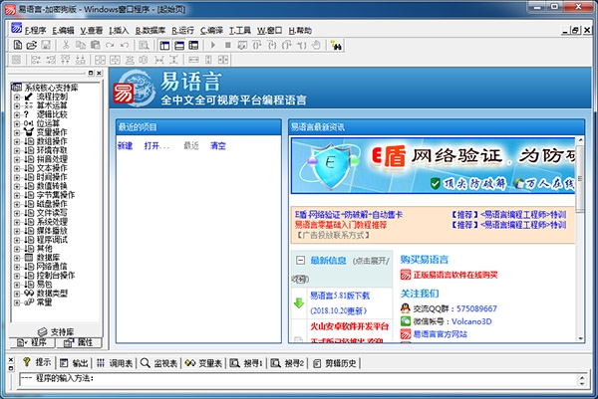Click the 新建 link in recent projects
598x399 pixels.
pyautogui.click(x=125, y=145)
